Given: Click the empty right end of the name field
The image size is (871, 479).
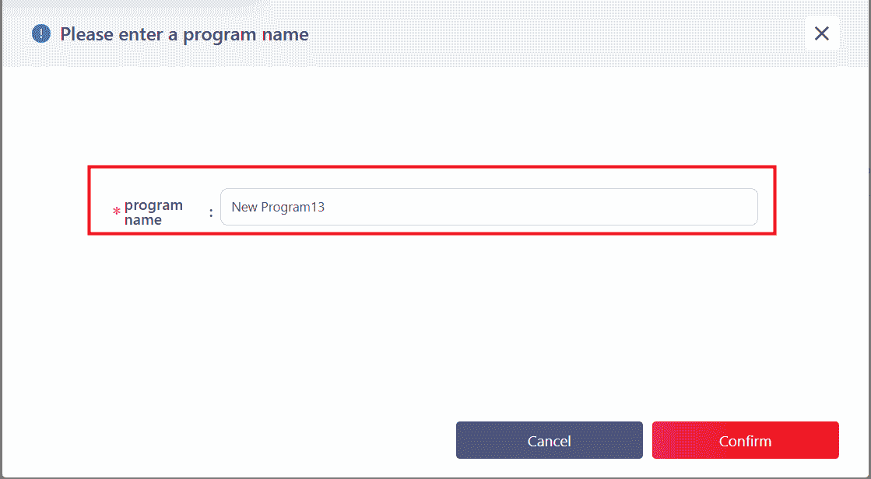Looking at the screenshot, I should (x=701, y=208).
